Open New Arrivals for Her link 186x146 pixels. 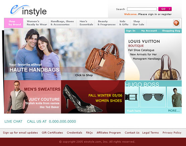click(143, 54)
